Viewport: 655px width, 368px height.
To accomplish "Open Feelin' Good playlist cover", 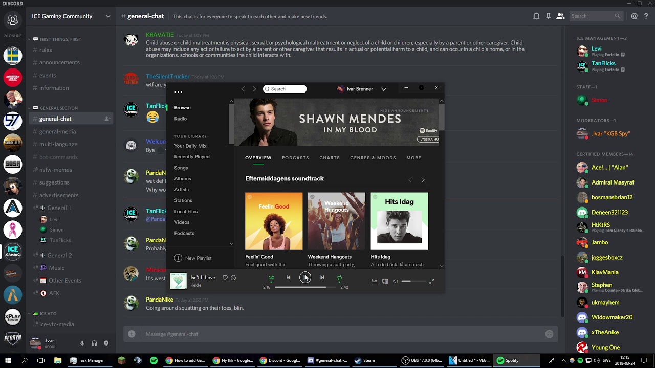I will coord(274,221).
